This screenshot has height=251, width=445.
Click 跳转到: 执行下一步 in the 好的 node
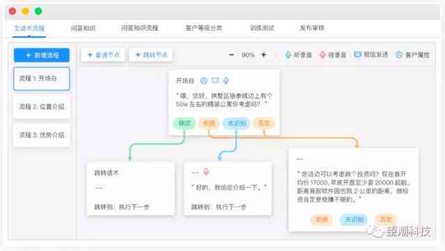[x=218, y=207]
